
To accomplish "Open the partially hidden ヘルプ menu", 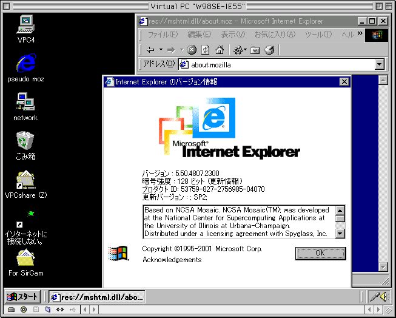I will pyautogui.click(x=347, y=35).
